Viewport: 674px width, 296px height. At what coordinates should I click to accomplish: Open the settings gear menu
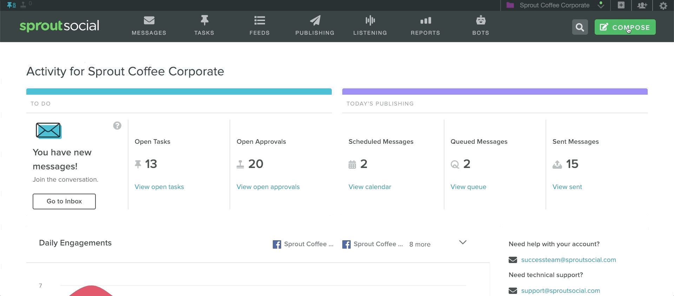click(663, 6)
